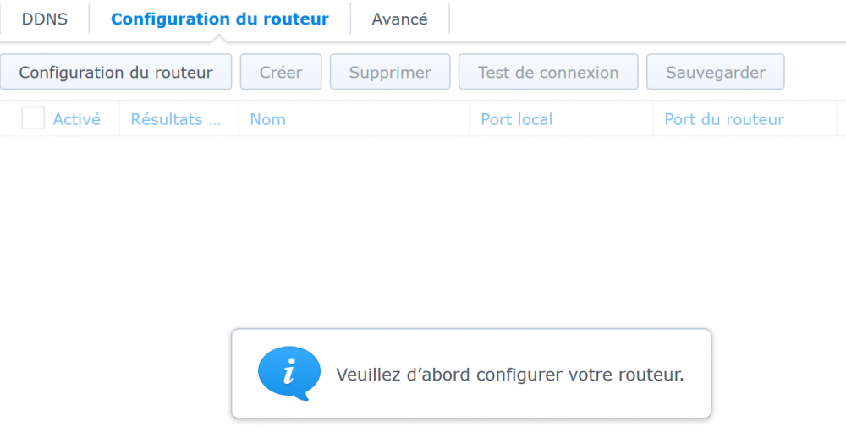
Task: Sort by the Activé column header
Action: [x=76, y=119]
